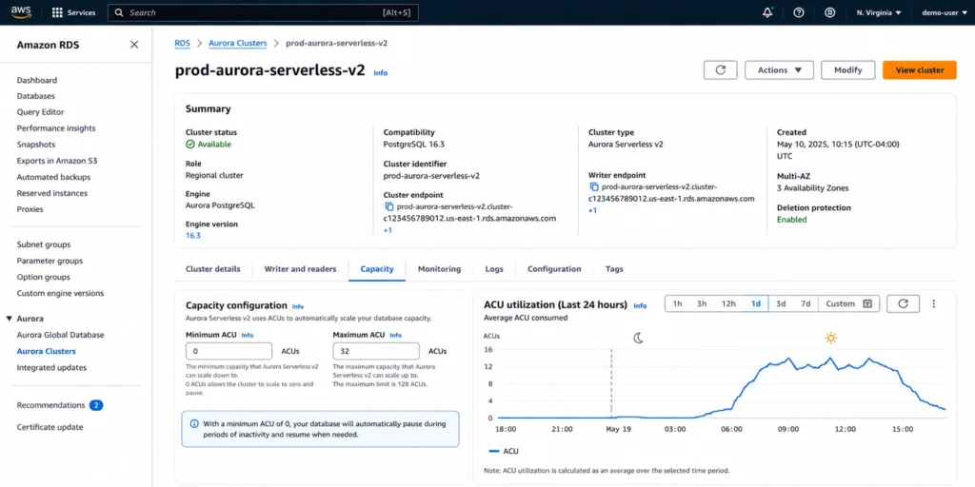Image resolution: width=975 pixels, height=487 pixels.
Task: Open Proxies in the sidebar
Action: pyautogui.click(x=30, y=209)
